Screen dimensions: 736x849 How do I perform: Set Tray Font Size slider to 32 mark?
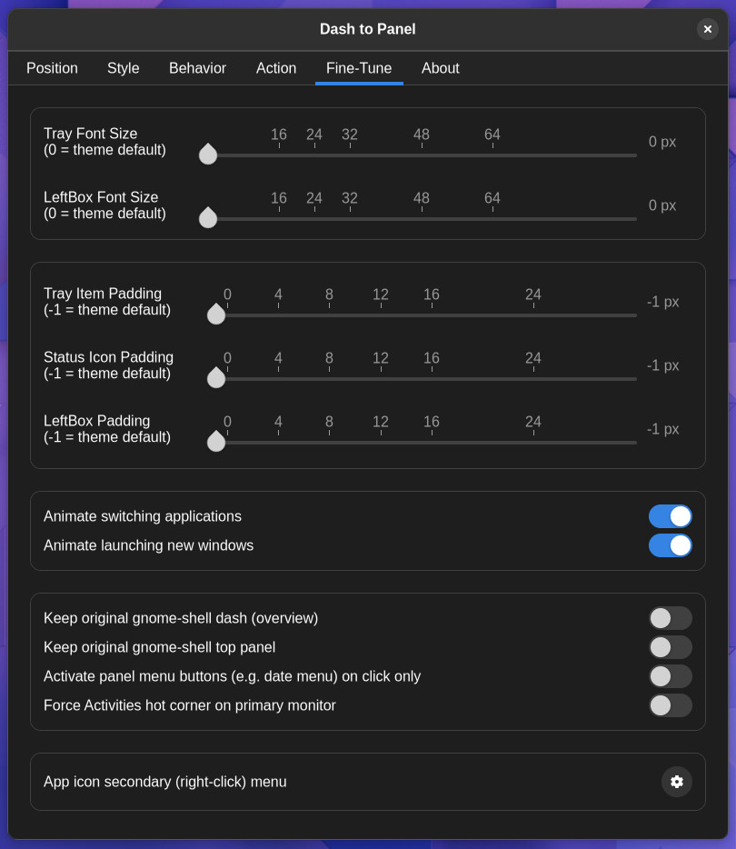tap(350, 155)
